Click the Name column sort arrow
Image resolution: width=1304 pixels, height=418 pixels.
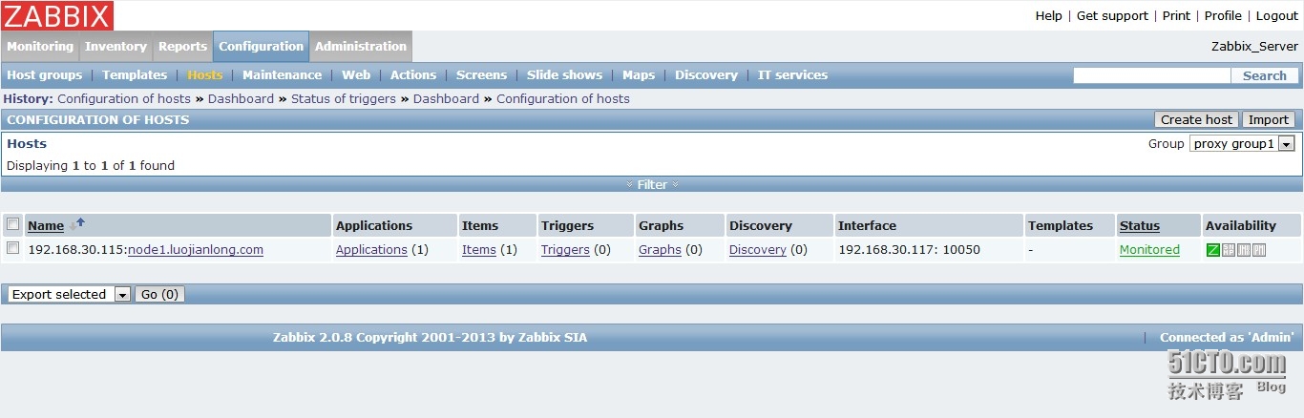77,224
